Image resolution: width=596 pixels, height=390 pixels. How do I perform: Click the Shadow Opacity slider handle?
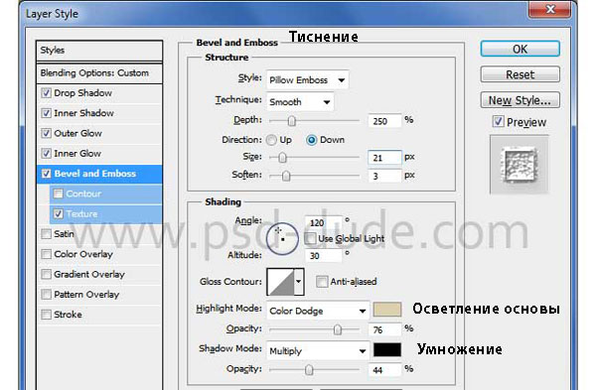coord(309,369)
